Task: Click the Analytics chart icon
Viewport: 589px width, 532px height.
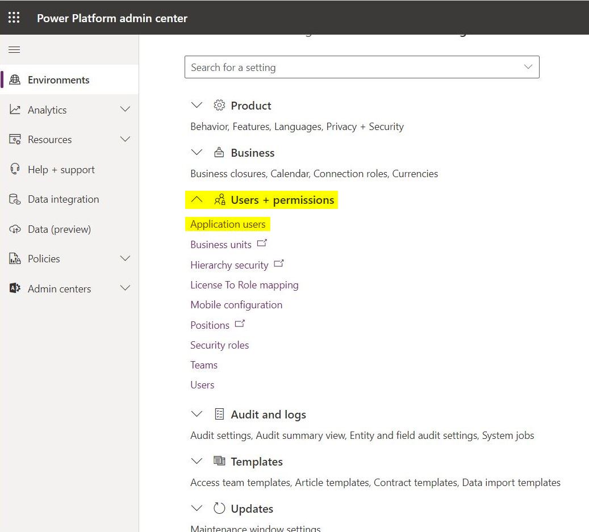Action: point(15,109)
